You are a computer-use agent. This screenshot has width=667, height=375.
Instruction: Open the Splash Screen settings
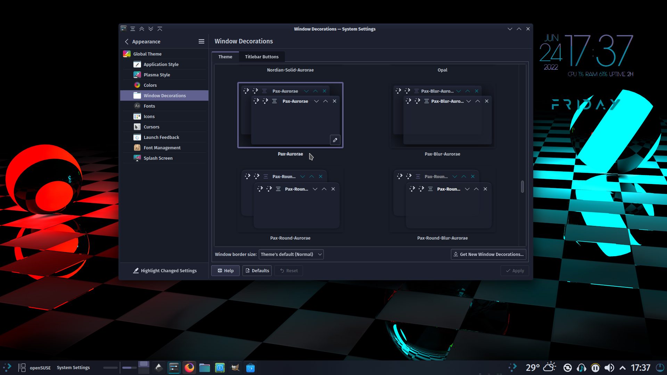[x=164, y=158]
